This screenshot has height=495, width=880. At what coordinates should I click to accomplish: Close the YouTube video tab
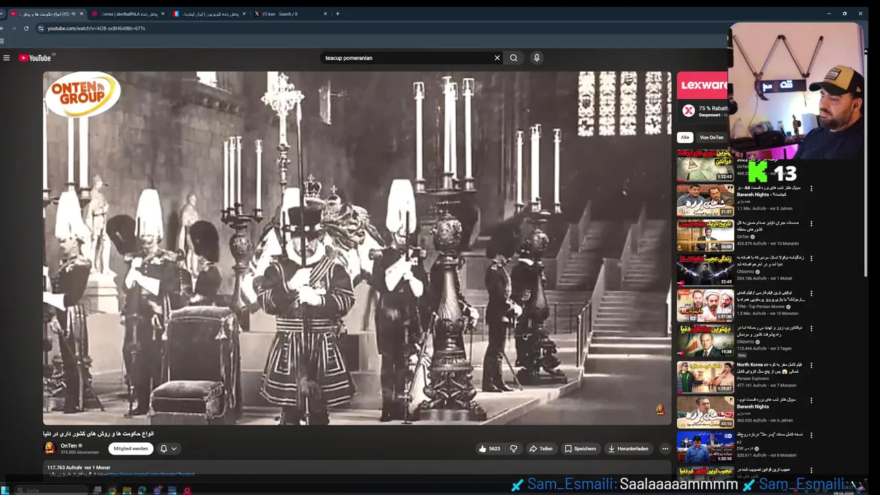(x=82, y=14)
